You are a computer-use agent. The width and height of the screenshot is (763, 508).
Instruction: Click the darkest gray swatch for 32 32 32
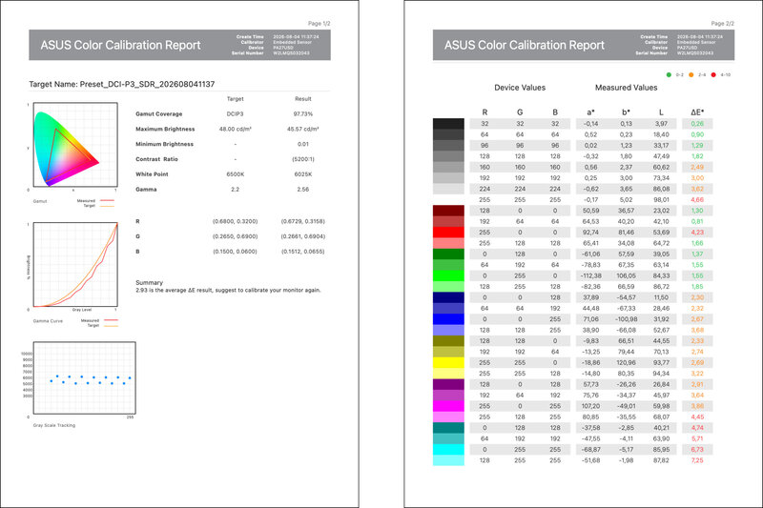[x=448, y=124]
